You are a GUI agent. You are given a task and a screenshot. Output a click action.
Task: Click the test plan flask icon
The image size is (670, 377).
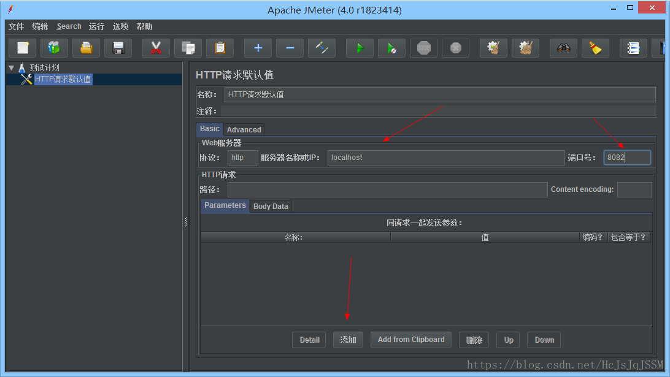[22, 67]
